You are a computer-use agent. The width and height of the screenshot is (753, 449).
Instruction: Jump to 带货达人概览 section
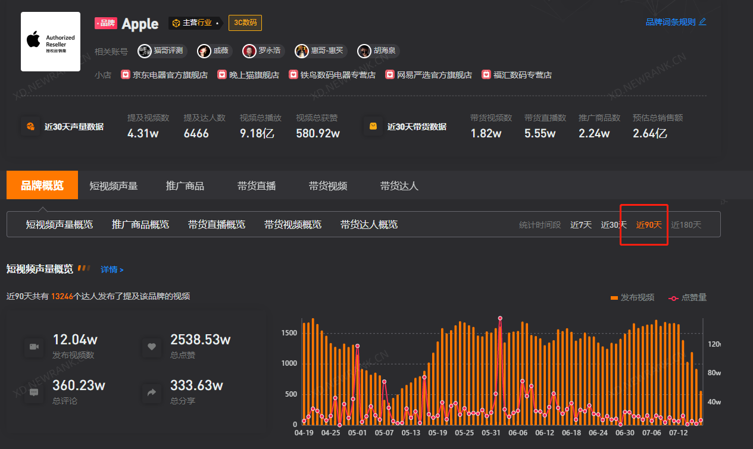click(369, 225)
